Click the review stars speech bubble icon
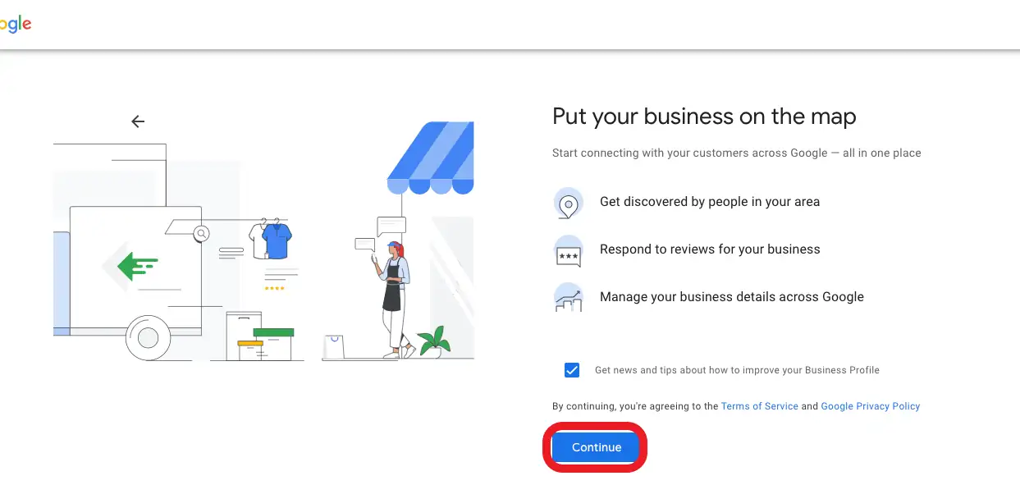The image size is (1020, 485). point(568,251)
